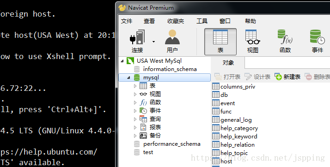This screenshot has height=167, width=330.
Task: Collapse the mysql database node
Action: pos(129,78)
